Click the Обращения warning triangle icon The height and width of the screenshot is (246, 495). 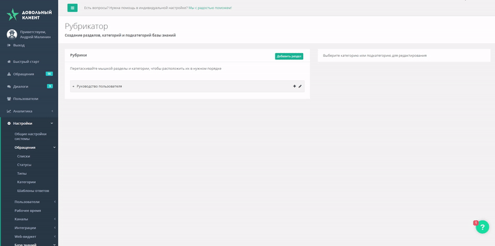click(9, 74)
